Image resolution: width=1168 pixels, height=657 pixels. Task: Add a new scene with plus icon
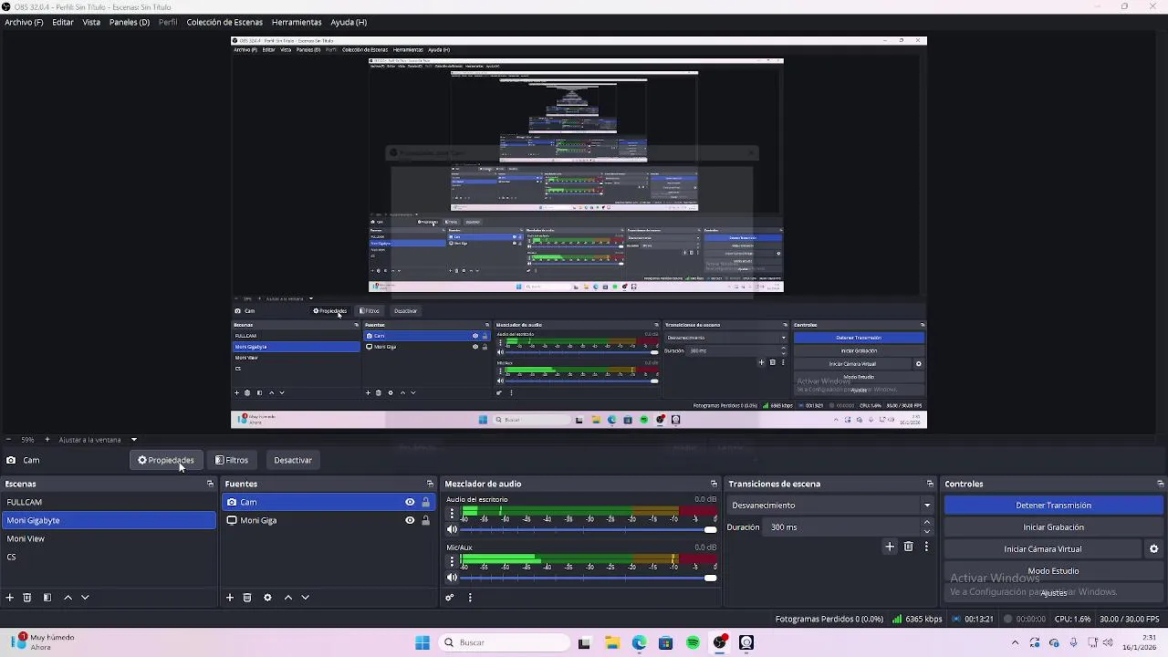[10, 598]
